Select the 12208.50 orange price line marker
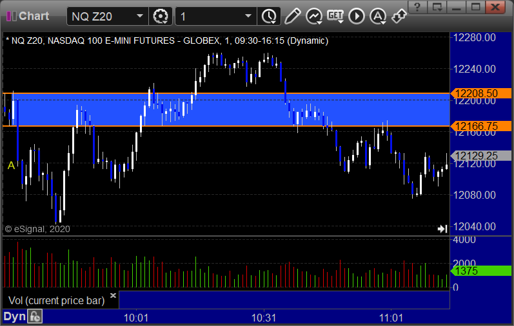Viewport: 514px width, 326px height. click(x=480, y=93)
